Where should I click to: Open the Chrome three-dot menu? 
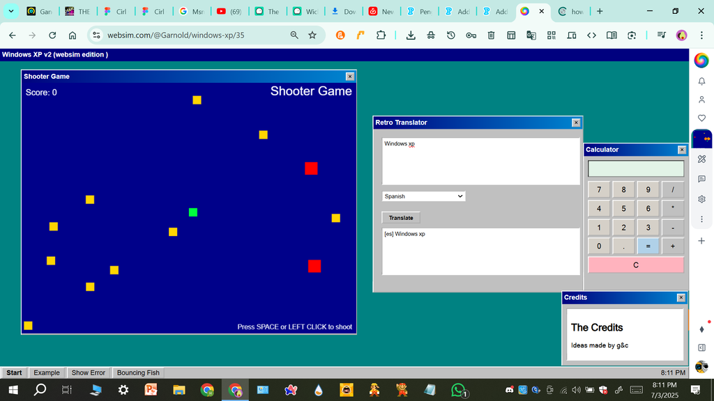pyautogui.click(x=701, y=35)
